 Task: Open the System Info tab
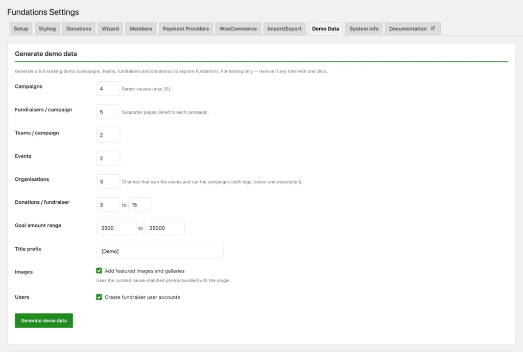click(364, 29)
